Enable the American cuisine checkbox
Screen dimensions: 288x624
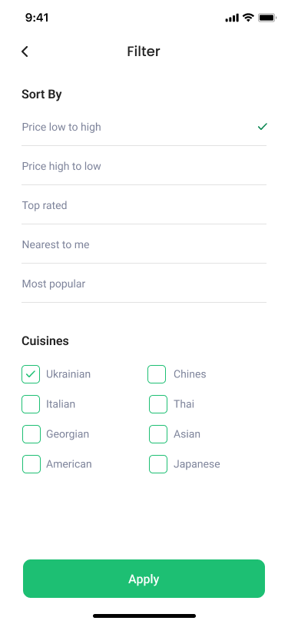[31, 464]
